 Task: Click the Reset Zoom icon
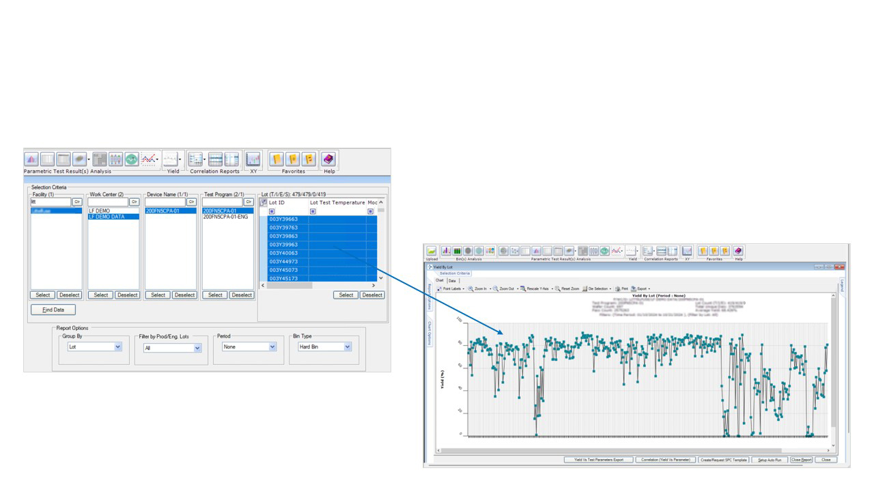(x=558, y=289)
